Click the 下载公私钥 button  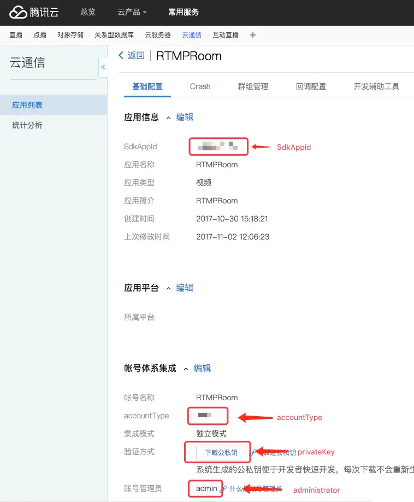click(x=221, y=452)
